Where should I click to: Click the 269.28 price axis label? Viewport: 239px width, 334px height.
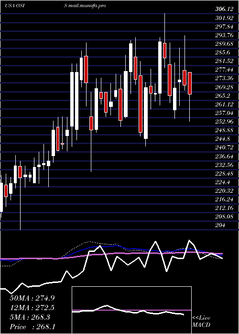coord(224,87)
